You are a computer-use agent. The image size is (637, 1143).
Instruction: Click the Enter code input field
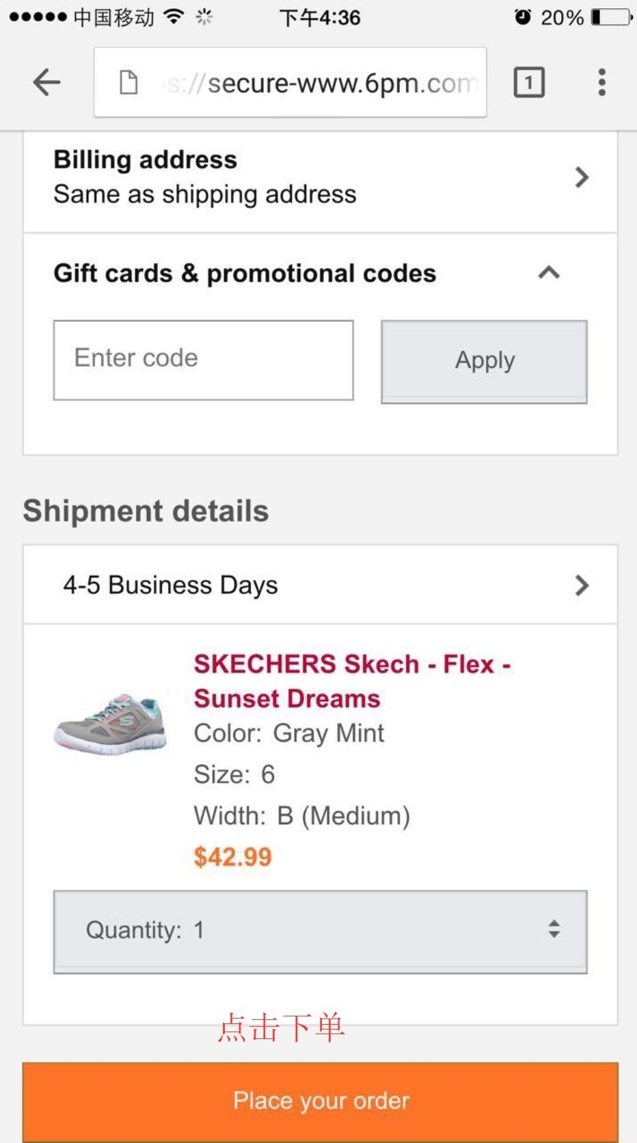[x=204, y=360]
